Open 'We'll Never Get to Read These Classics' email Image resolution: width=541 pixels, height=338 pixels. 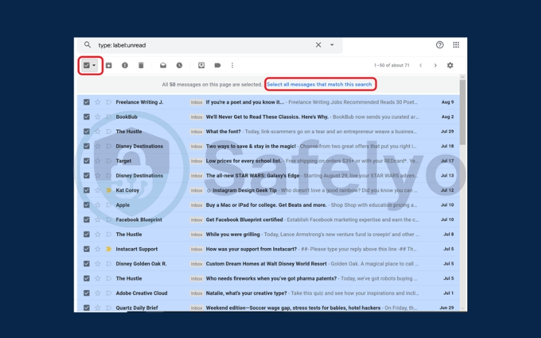coord(267,117)
